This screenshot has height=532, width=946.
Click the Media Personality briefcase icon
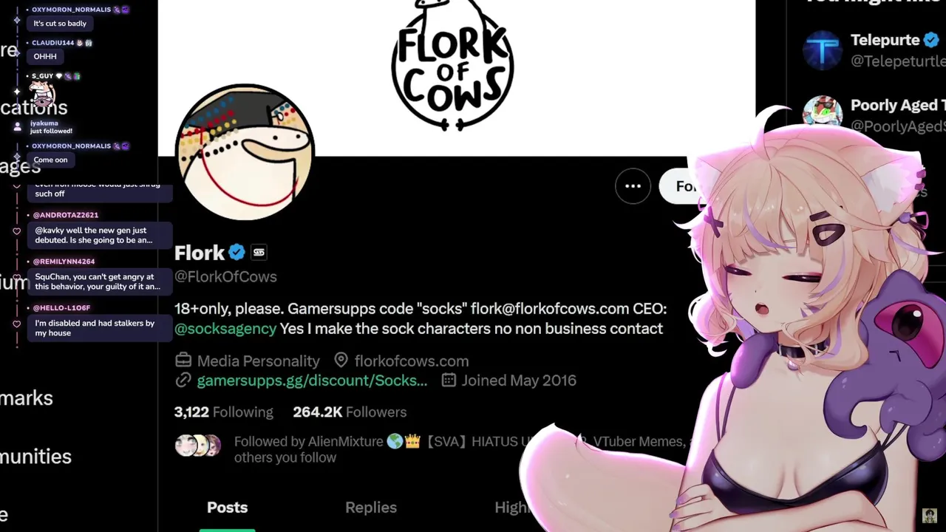point(183,361)
